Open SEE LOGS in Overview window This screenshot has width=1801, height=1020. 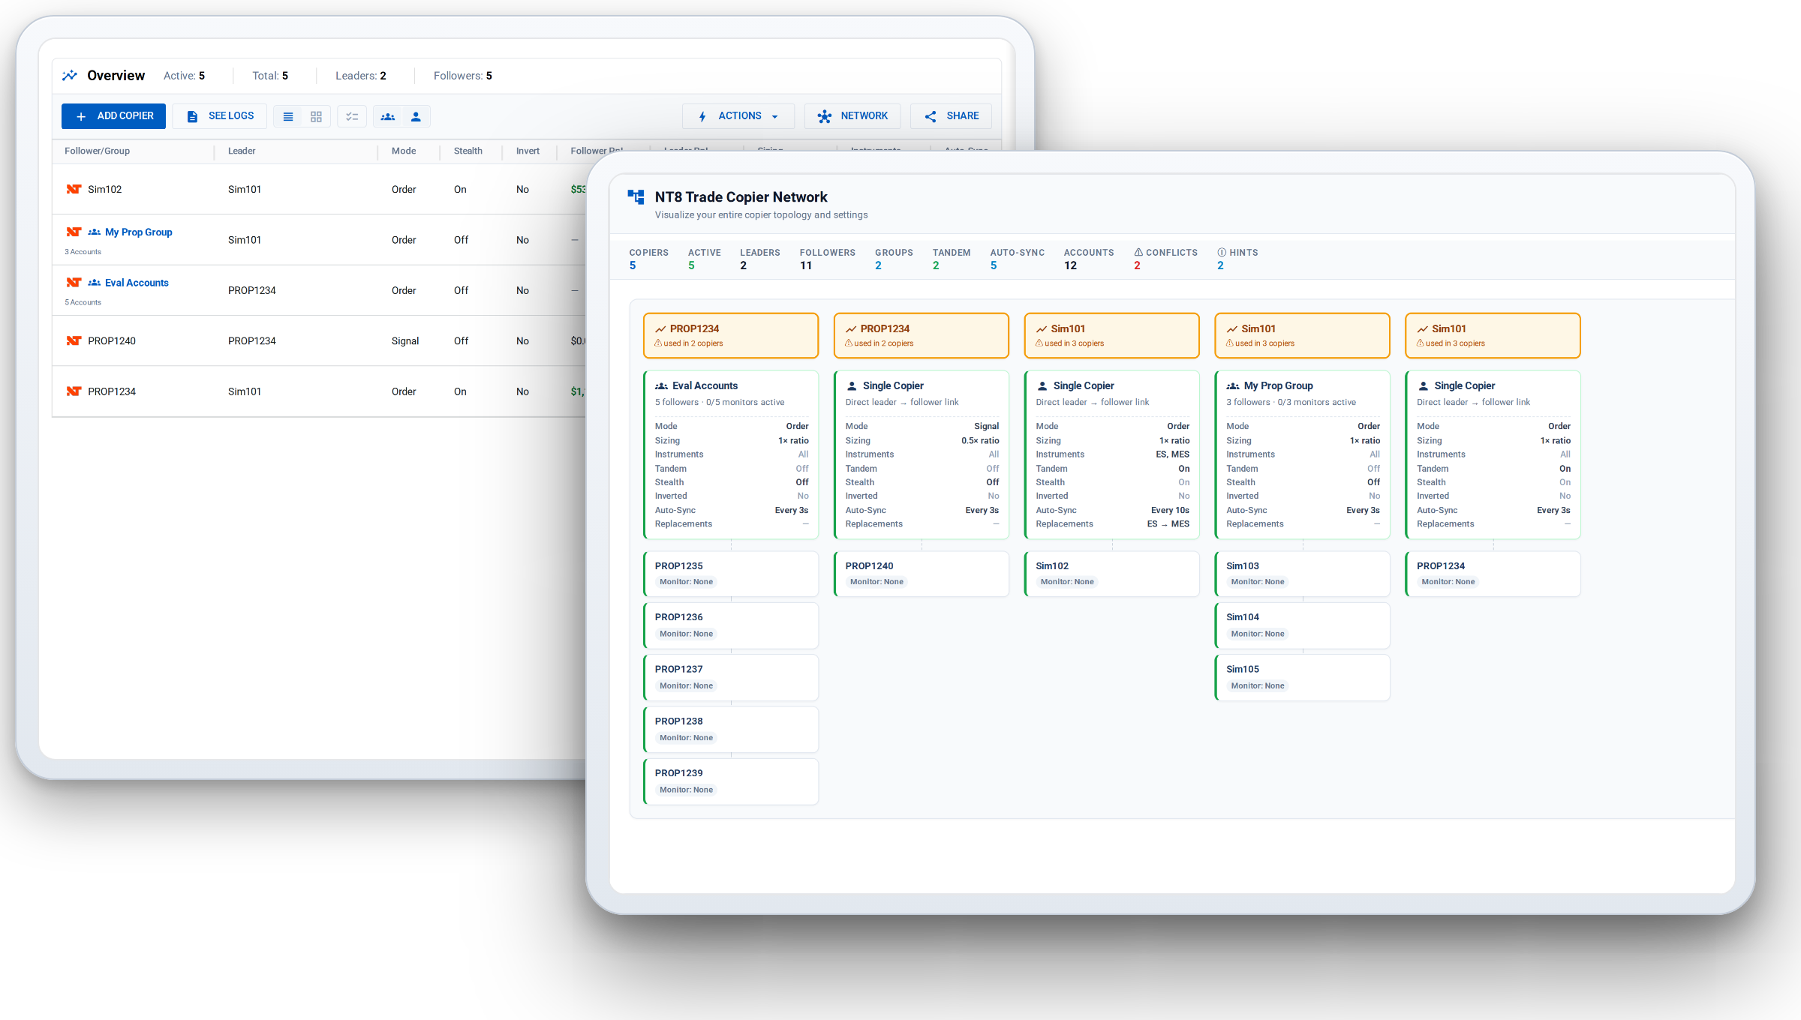[x=220, y=116]
